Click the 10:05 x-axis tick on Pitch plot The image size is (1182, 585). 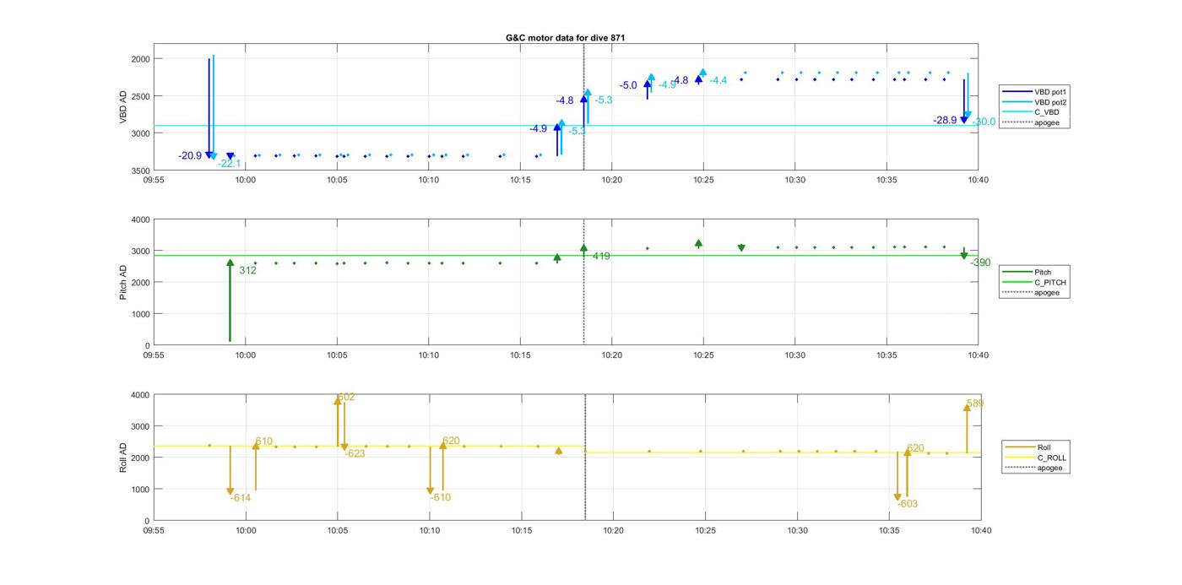coord(337,355)
